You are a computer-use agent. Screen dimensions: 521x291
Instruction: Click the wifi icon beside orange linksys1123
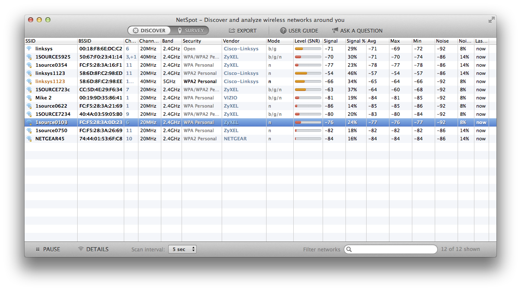pos(29,81)
